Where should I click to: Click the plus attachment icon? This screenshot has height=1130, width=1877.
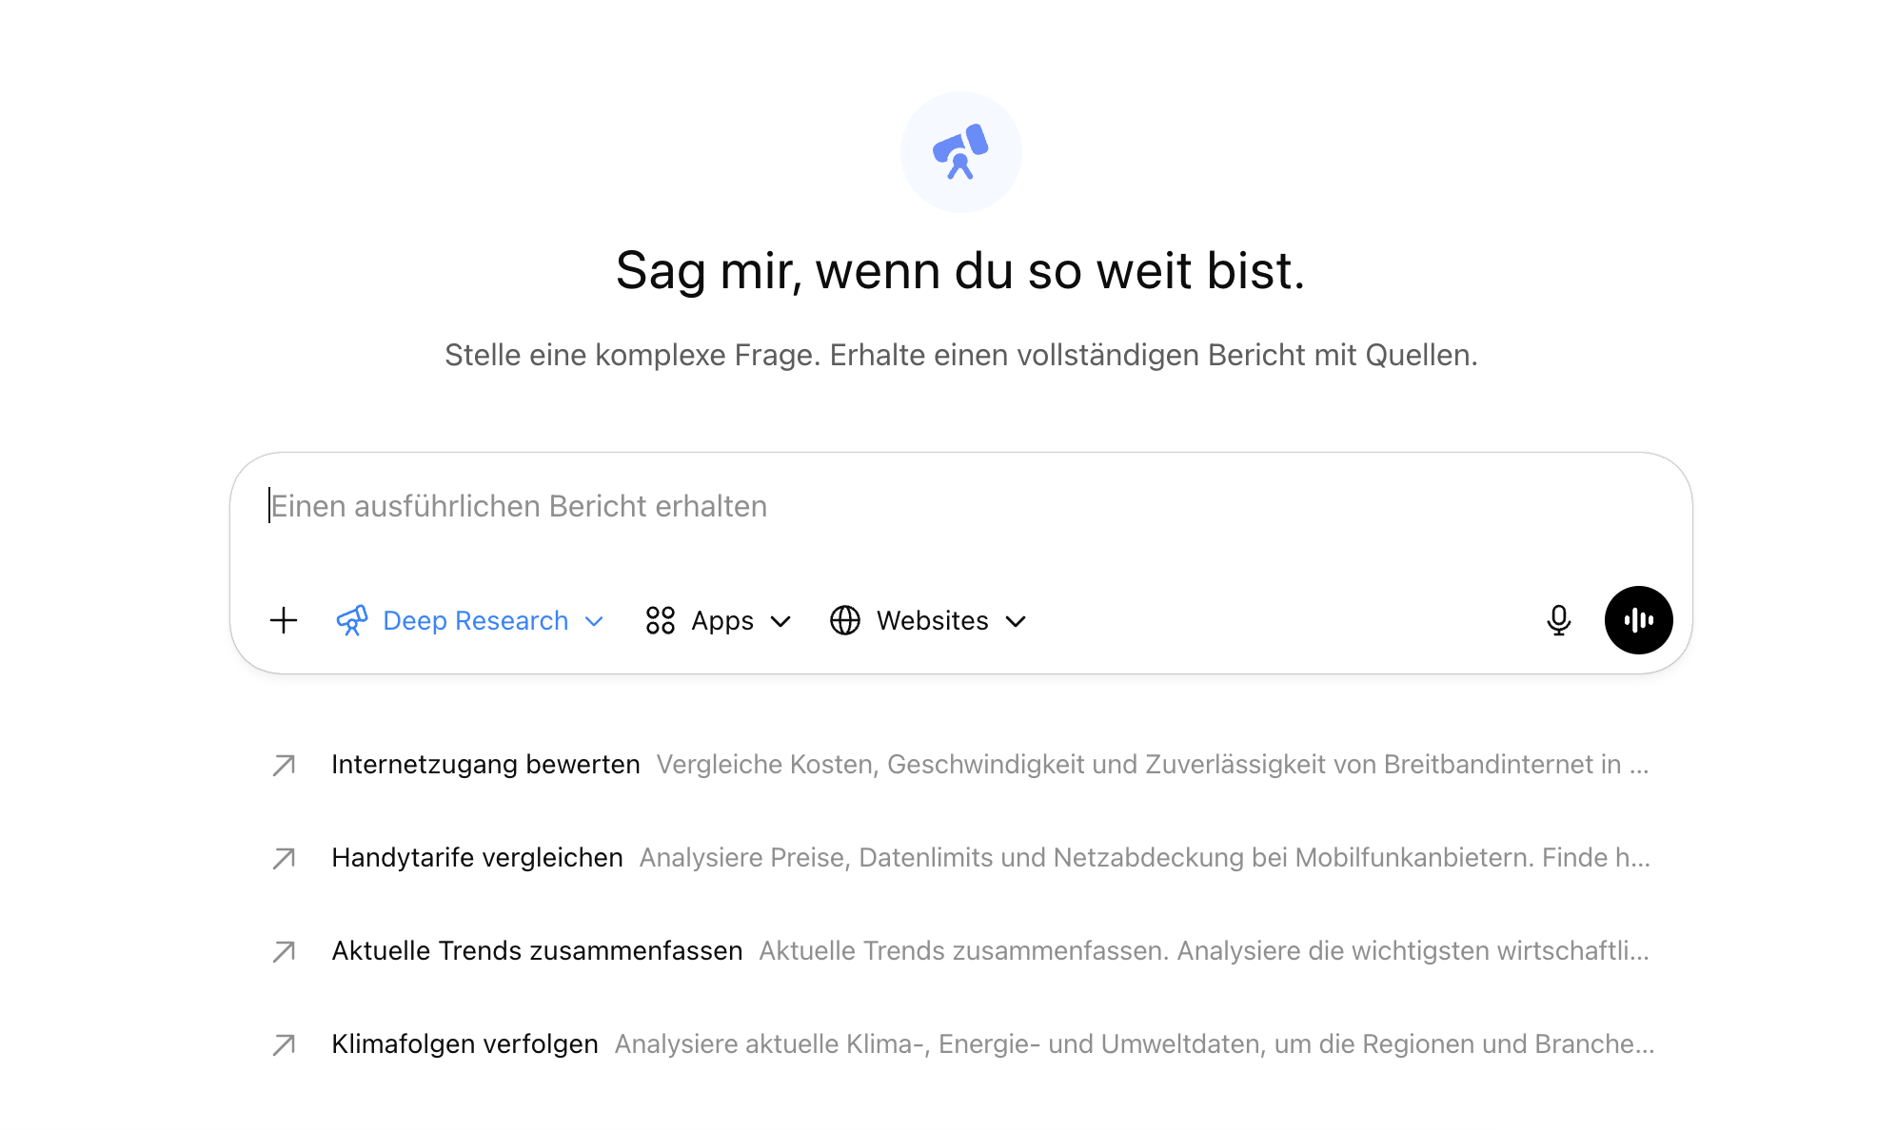pyautogui.click(x=284, y=621)
